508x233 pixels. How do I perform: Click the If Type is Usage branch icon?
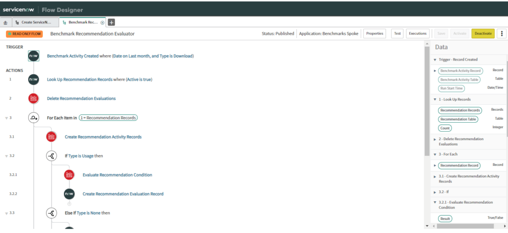point(52,156)
